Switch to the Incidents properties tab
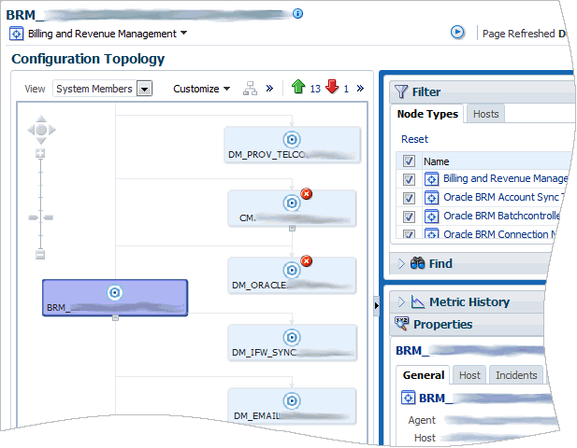This screenshot has width=577, height=448. point(516,375)
